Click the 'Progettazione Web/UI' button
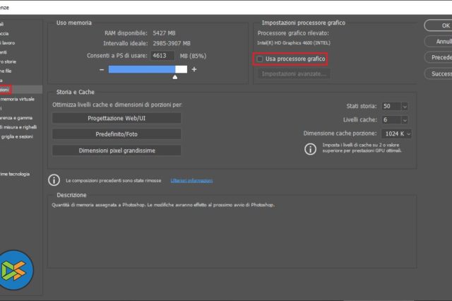Viewport: 452px width, 301px height. (117, 118)
